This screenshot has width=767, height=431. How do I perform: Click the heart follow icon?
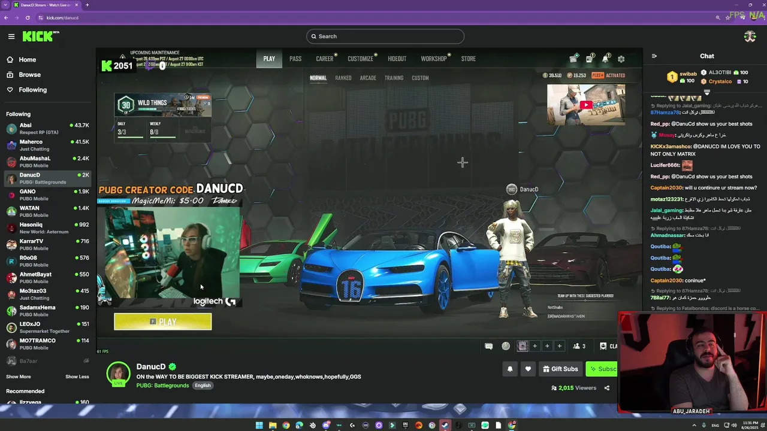(528, 369)
